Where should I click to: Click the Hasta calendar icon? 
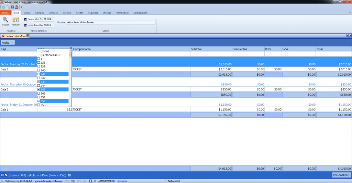coord(25,25)
